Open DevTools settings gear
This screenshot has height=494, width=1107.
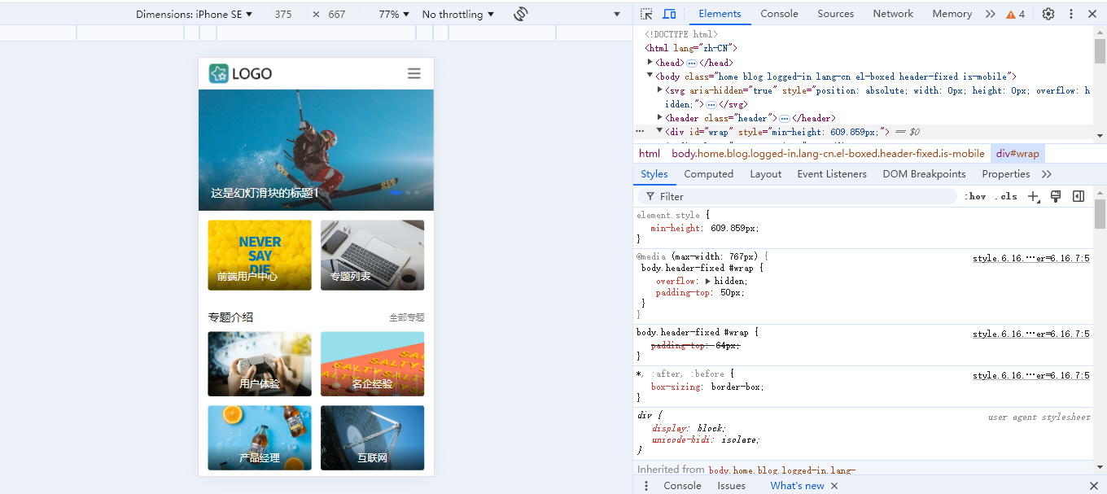click(1048, 14)
